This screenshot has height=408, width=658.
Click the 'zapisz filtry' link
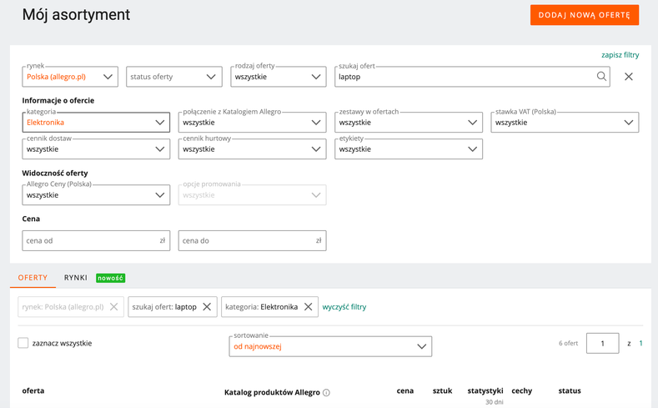pos(620,55)
